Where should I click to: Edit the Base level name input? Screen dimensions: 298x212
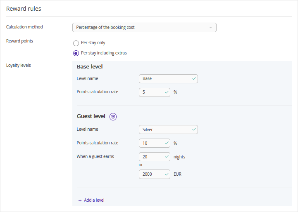(x=168, y=79)
